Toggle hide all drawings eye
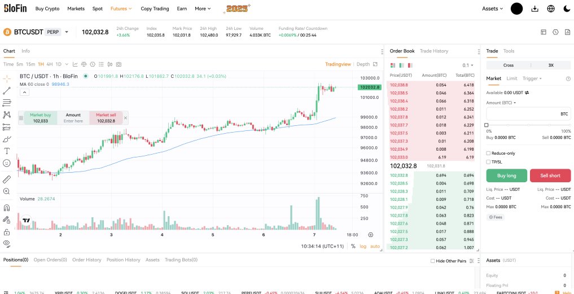Image resolution: width=574 pixels, height=294 pixels. [6, 243]
